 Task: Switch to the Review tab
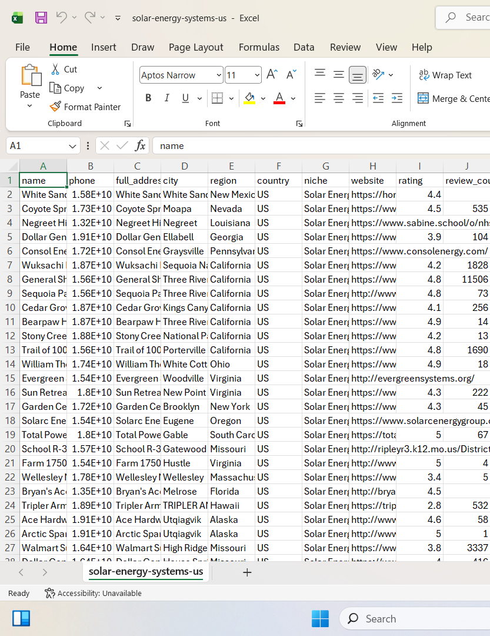pyautogui.click(x=345, y=47)
